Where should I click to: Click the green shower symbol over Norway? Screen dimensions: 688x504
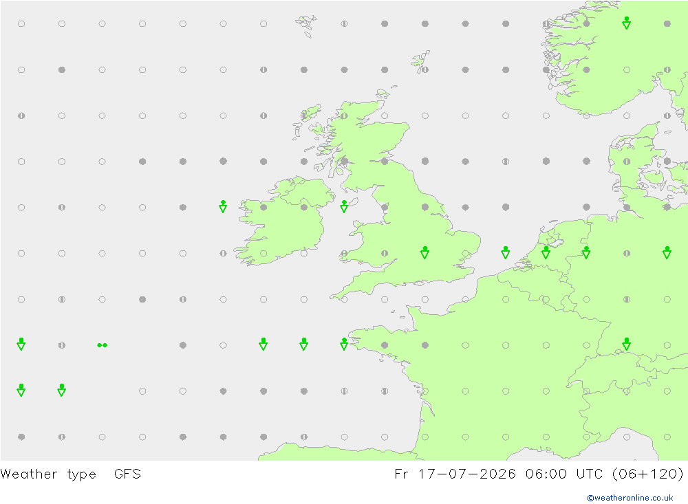(x=627, y=23)
